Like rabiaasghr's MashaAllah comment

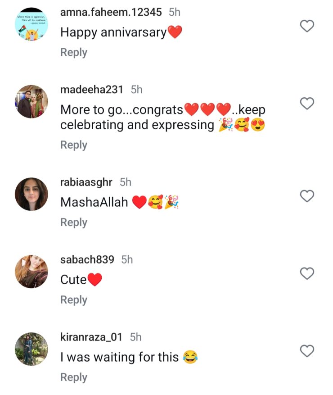point(307,196)
